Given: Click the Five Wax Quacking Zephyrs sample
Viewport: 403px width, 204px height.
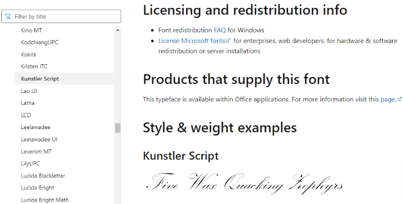Looking at the screenshot, I should click(244, 184).
